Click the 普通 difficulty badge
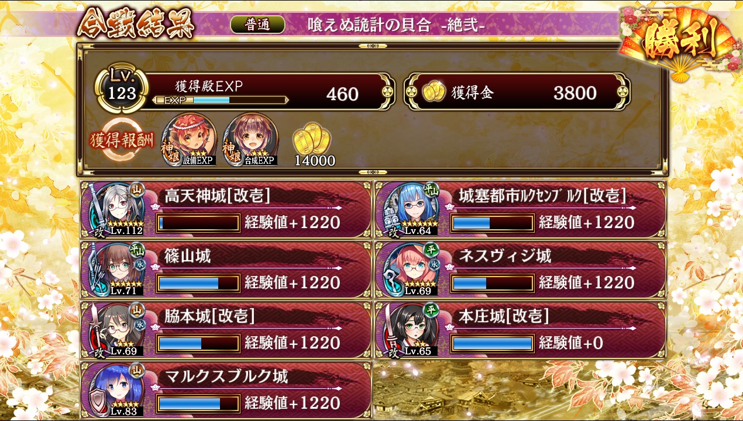This screenshot has width=743, height=421. tap(257, 24)
